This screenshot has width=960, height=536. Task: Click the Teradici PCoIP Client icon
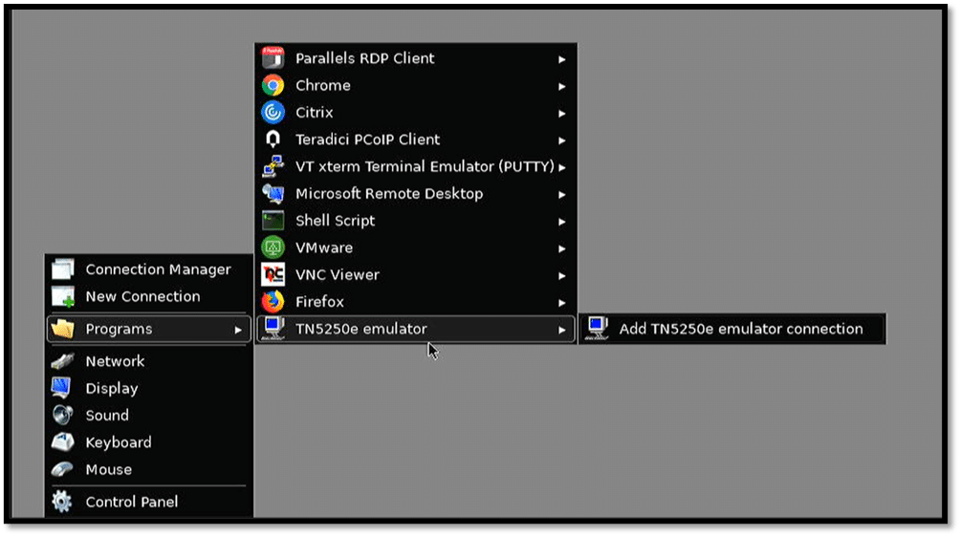(x=273, y=139)
